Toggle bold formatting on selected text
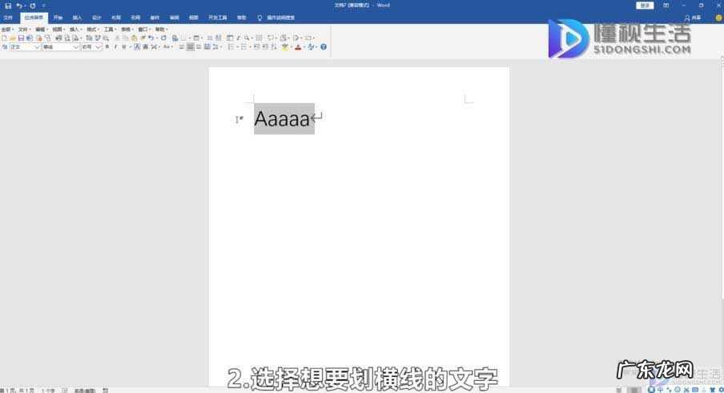The image size is (724, 393). pyautogui.click(x=107, y=46)
